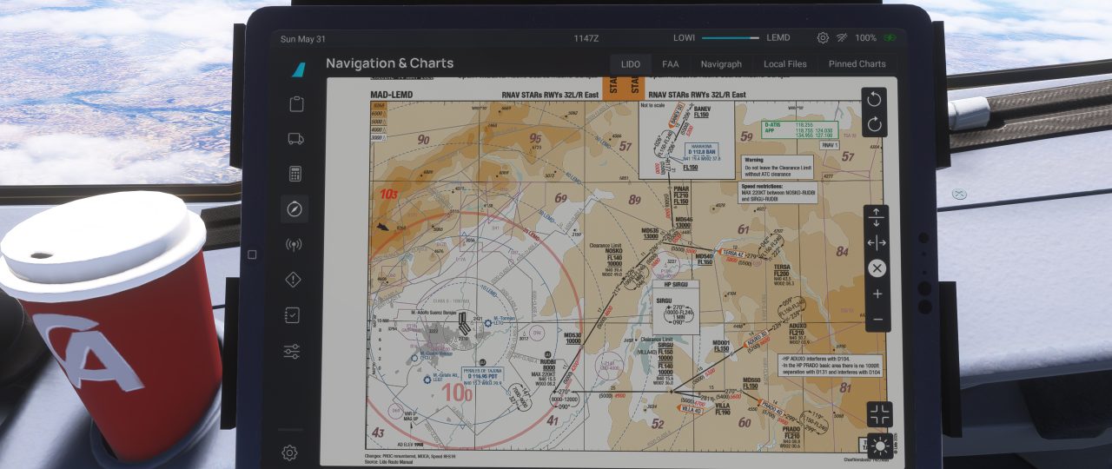This screenshot has height=469, width=1112.
Task: Exit chart fullscreen with collapse icon
Action: [x=880, y=413]
